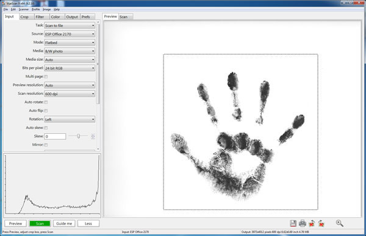Screen dimensions: 366x236
Task: Open the Mode dropdown showing Flatbed
Action: [70, 43]
